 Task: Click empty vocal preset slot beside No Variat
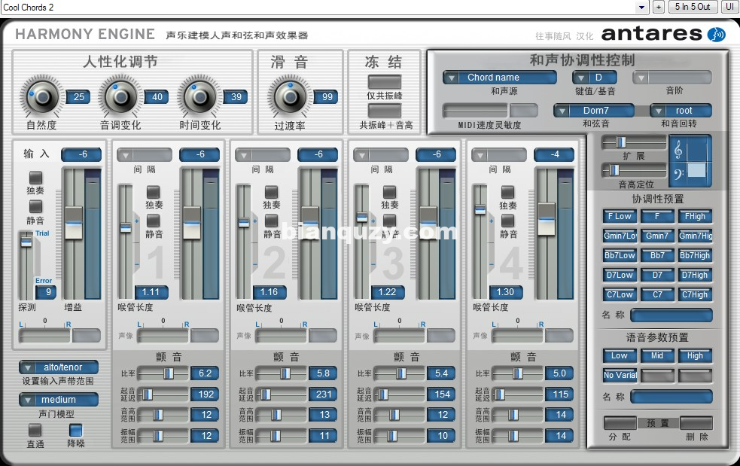pyautogui.click(x=657, y=376)
